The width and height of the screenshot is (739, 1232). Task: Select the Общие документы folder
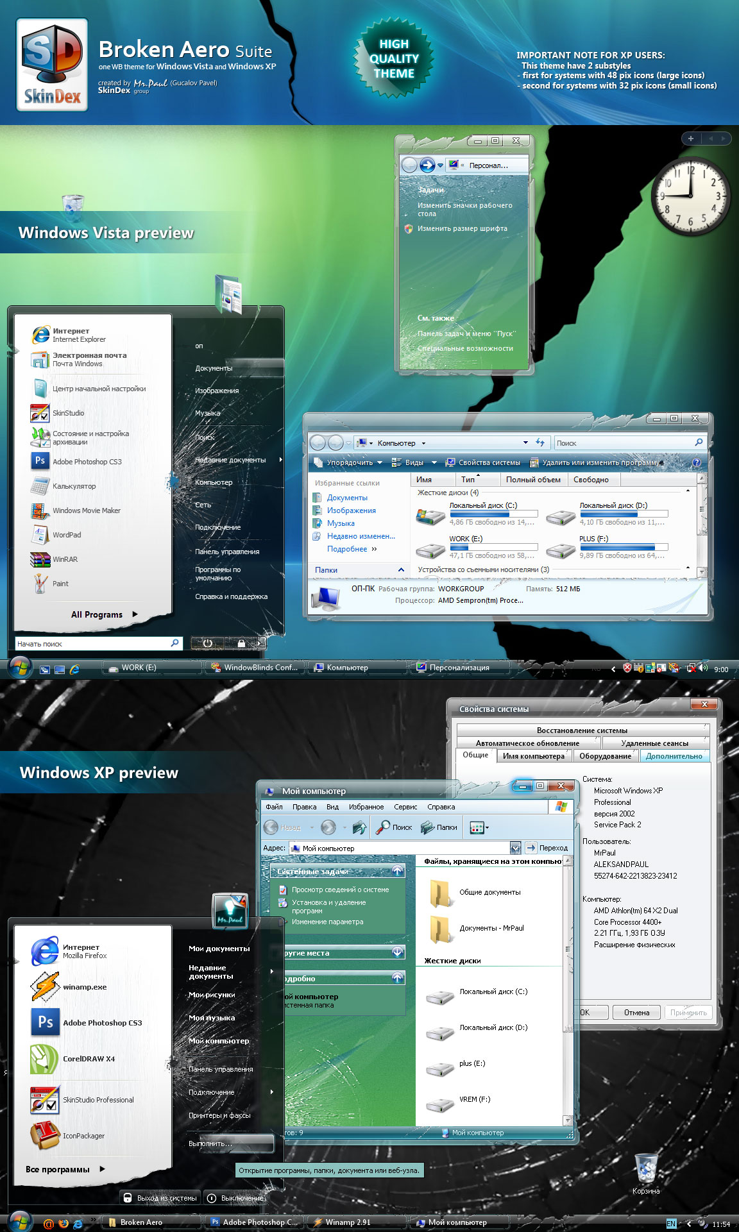coord(475,893)
